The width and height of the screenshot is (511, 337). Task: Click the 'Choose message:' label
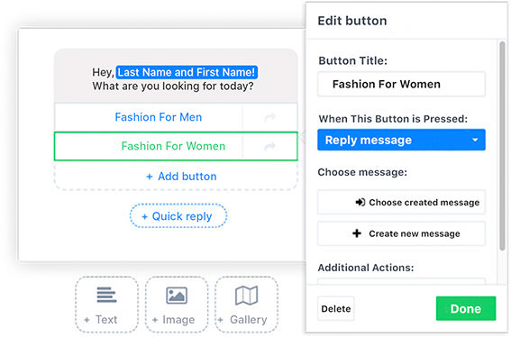click(x=362, y=172)
